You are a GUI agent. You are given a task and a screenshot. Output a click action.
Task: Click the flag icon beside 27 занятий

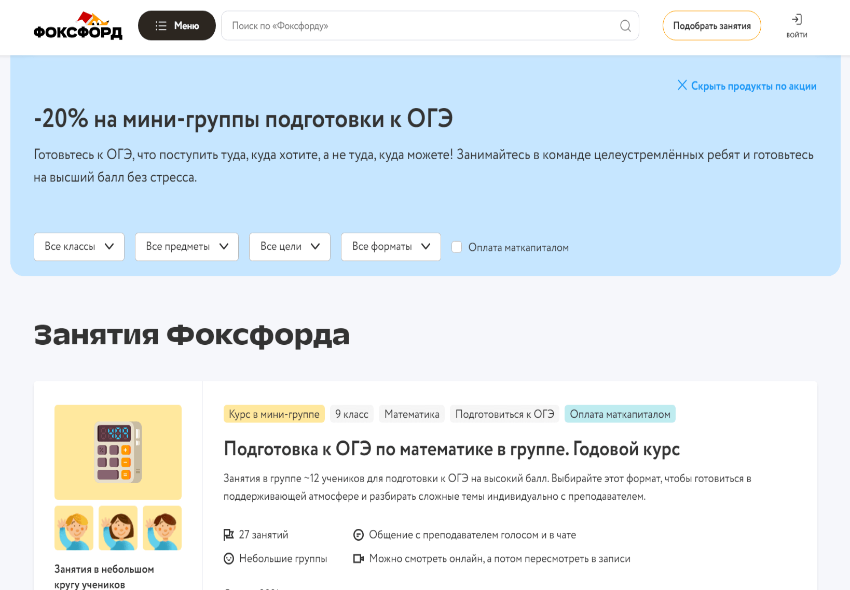click(x=228, y=535)
